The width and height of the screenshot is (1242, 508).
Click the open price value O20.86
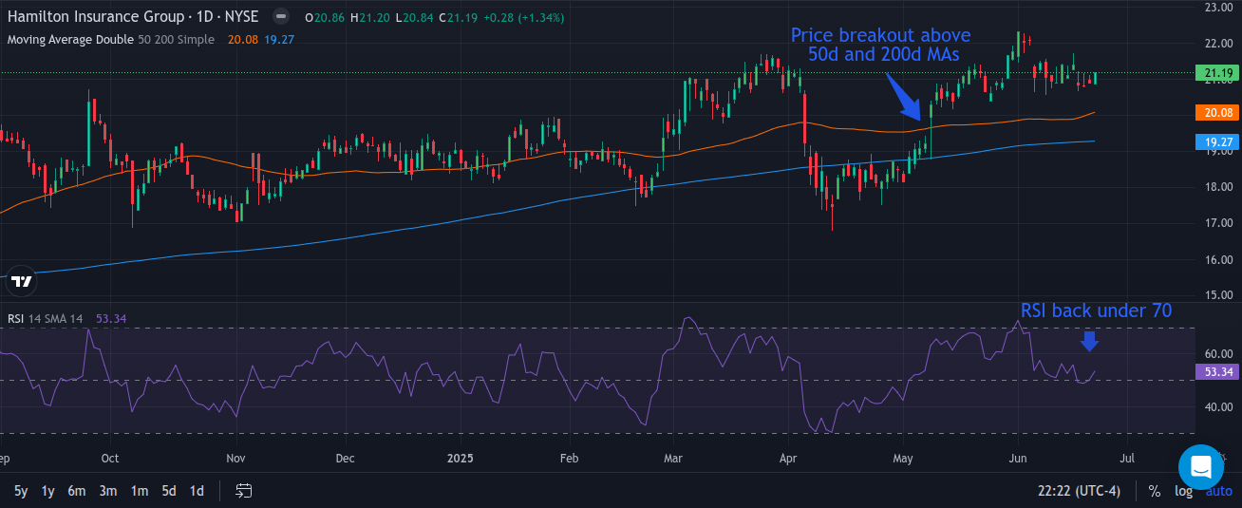point(323,17)
